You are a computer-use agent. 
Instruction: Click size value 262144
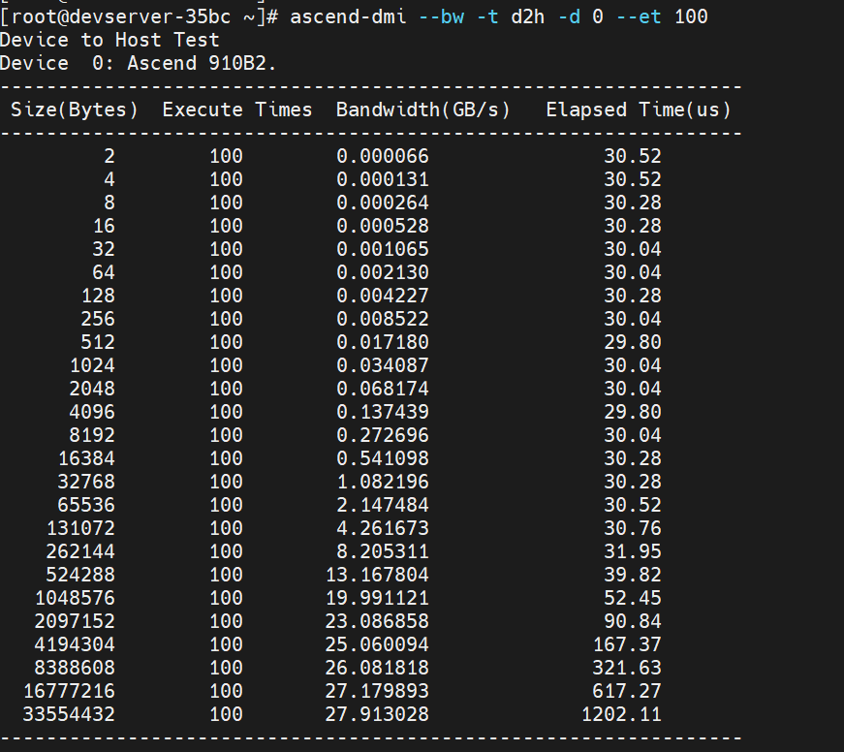coord(80,551)
